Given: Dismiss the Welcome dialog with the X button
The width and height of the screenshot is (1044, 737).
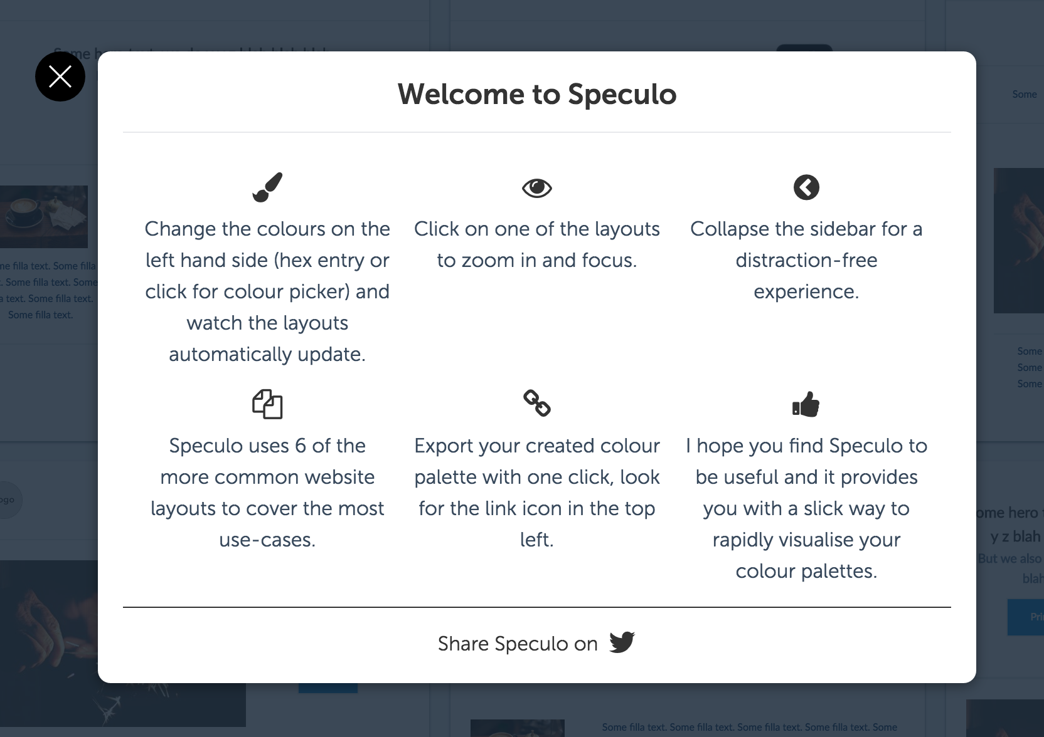Looking at the screenshot, I should point(60,76).
